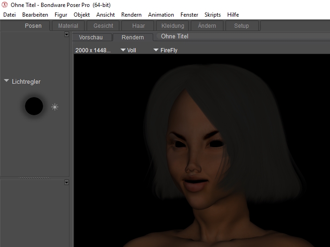Click the light brightness sun icon
The image size is (330, 247).
pos(55,107)
